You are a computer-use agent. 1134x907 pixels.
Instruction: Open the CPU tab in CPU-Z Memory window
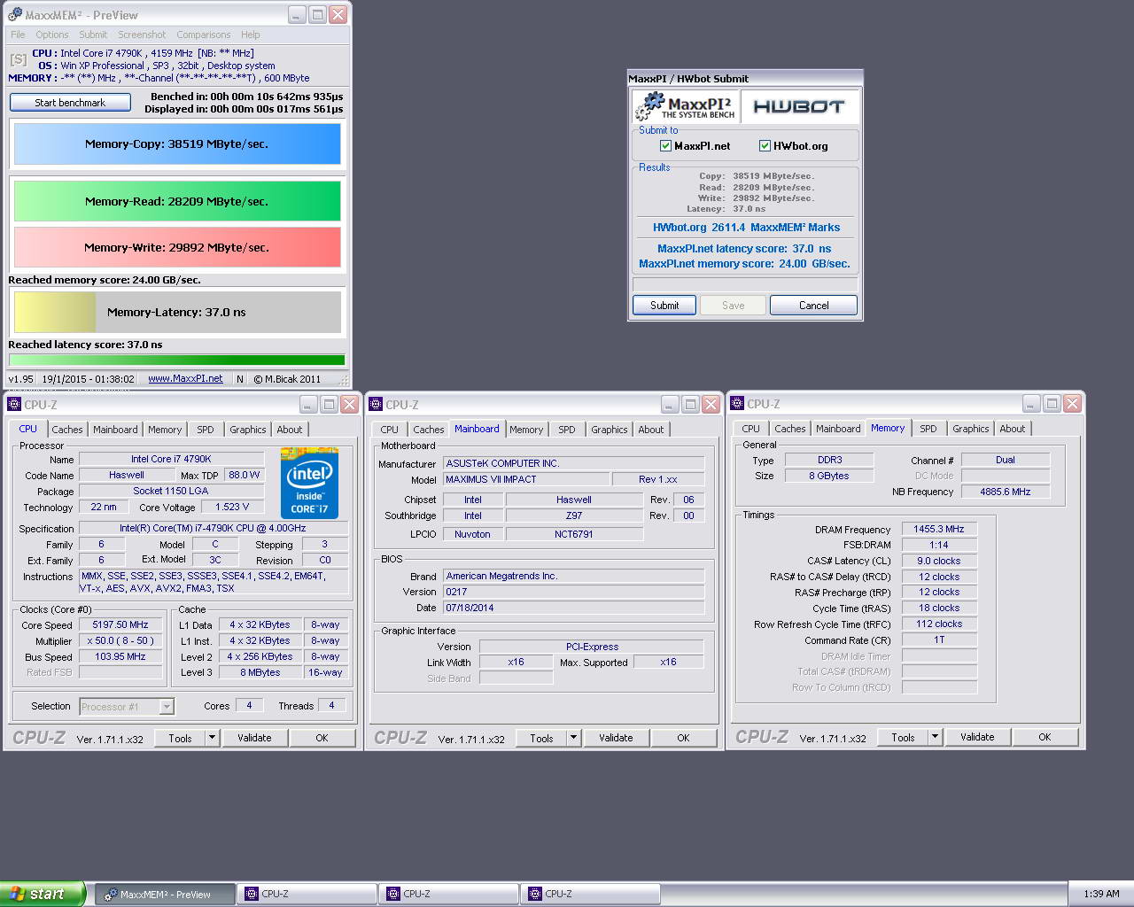pos(751,429)
